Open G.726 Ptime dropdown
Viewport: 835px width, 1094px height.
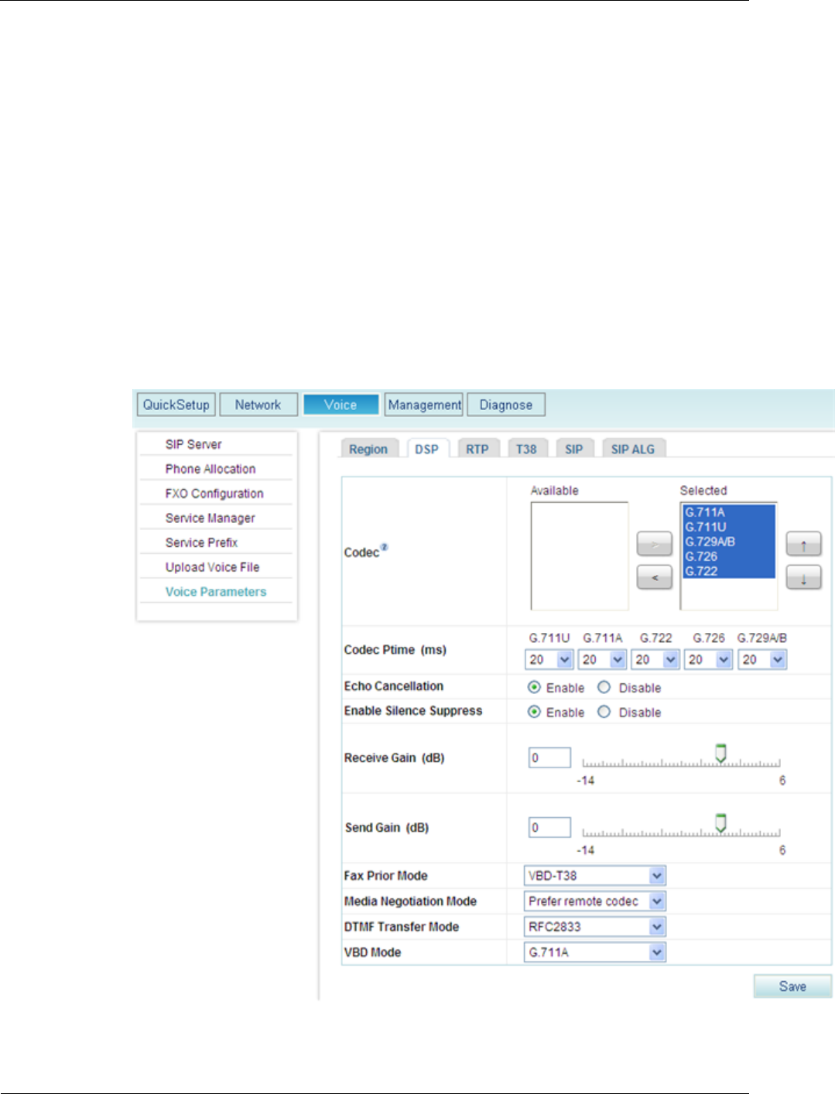pyautogui.click(x=708, y=659)
